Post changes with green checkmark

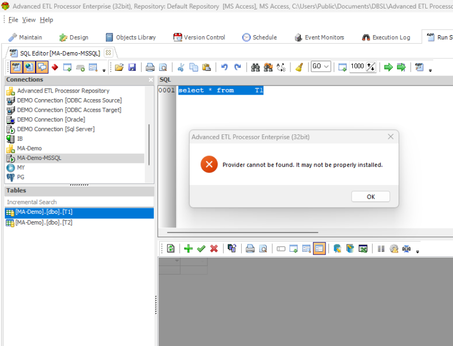point(201,248)
